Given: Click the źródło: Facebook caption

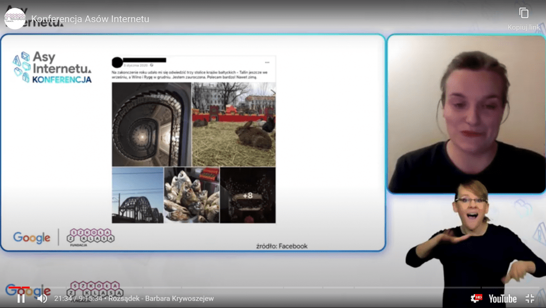Looking at the screenshot, I should pyautogui.click(x=282, y=246).
